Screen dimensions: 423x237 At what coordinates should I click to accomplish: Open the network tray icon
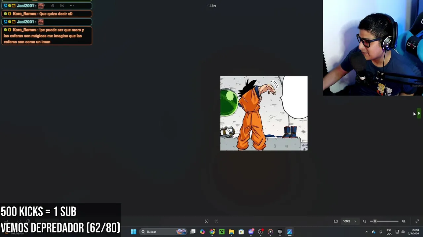[x=397, y=232]
